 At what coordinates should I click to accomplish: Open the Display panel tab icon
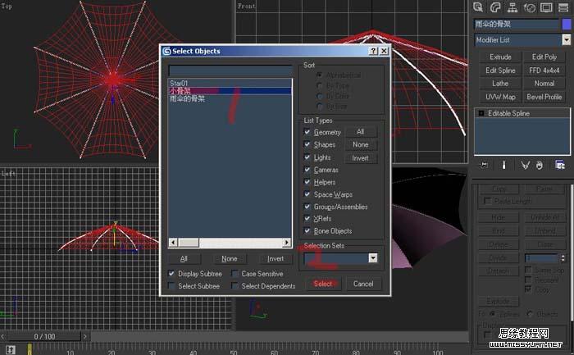point(546,7)
